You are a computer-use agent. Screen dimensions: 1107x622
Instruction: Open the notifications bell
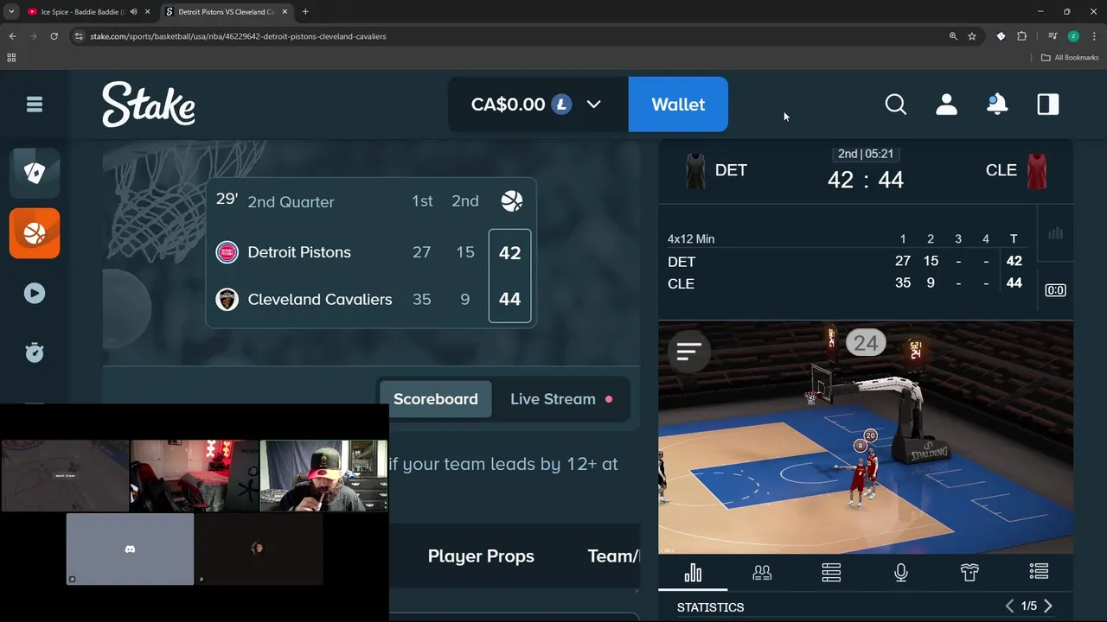(x=997, y=105)
